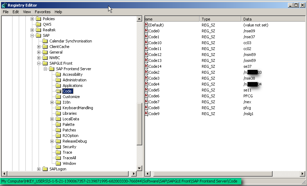
Task: Click the values pane horizontal scroll right arrow
Action: 303,173
